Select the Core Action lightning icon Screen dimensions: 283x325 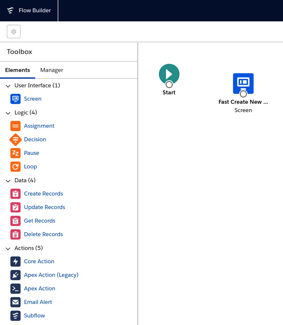coord(15,261)
